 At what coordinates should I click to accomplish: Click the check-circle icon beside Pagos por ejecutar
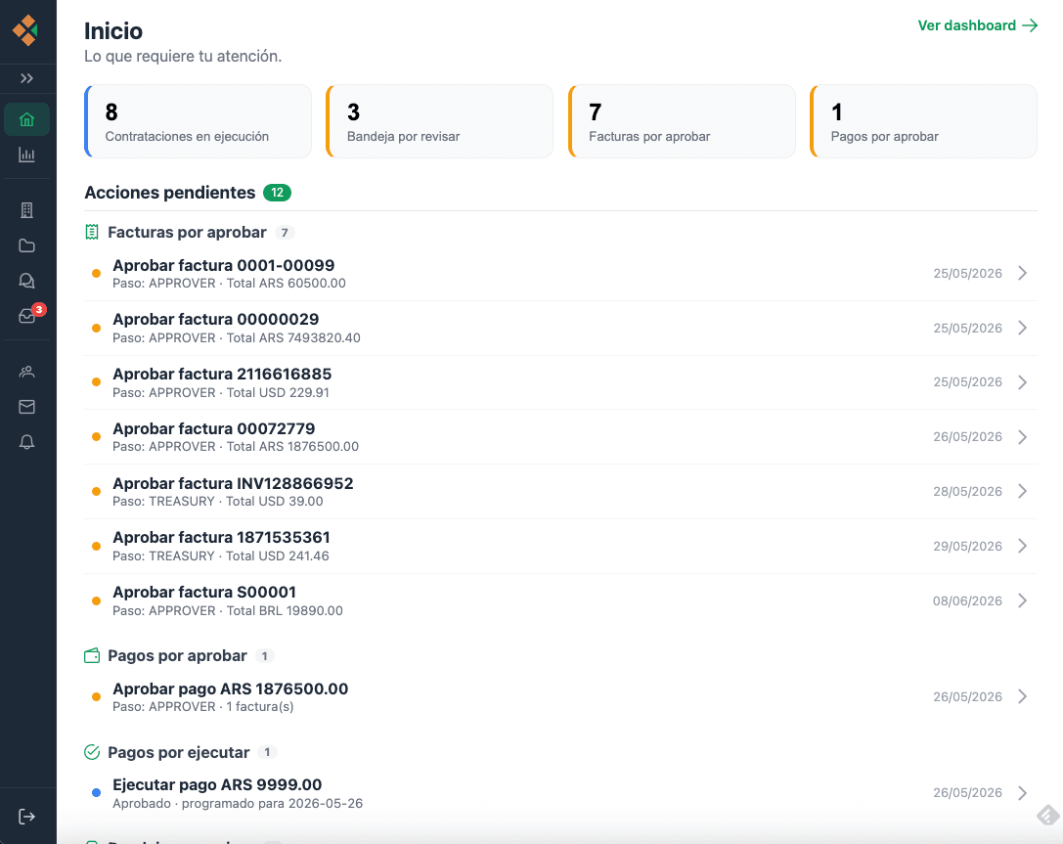(92, 752)
